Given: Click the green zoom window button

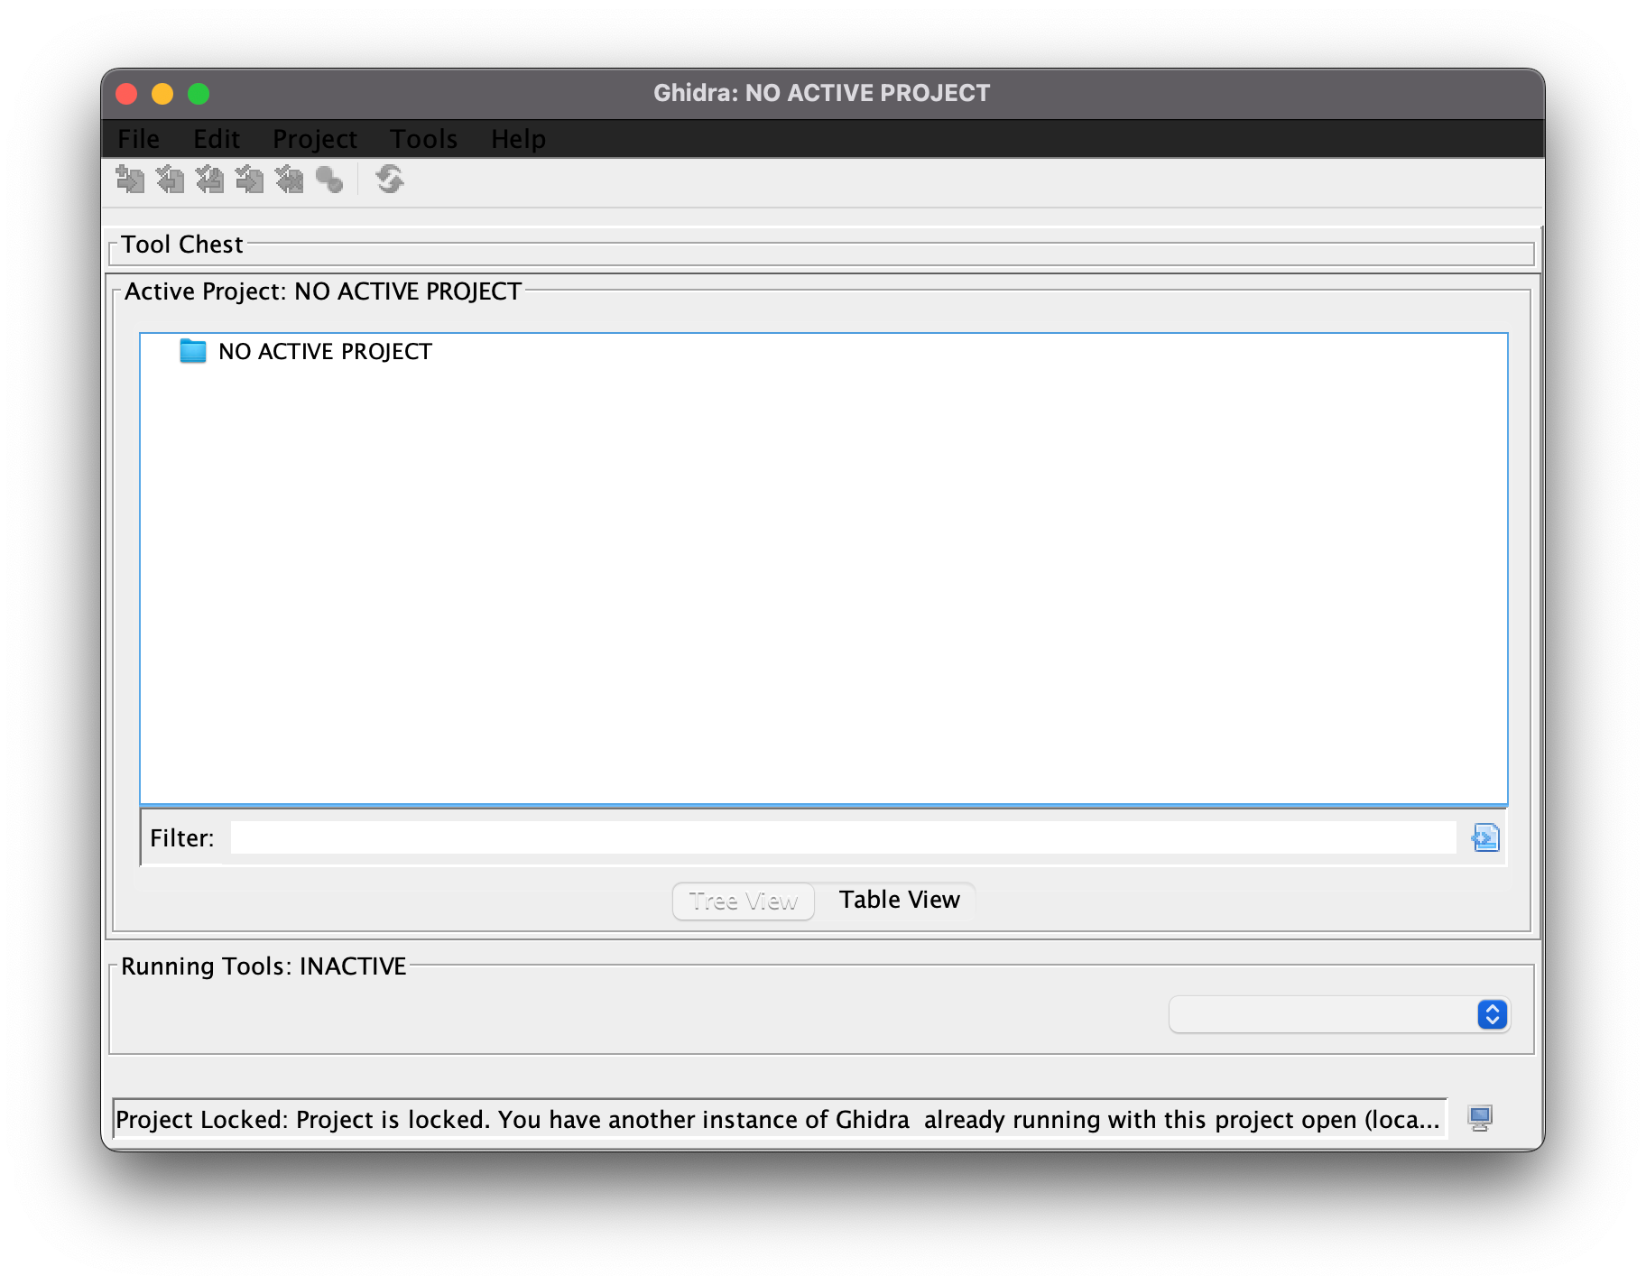Looking at the screenshot, I should [199, 94].
